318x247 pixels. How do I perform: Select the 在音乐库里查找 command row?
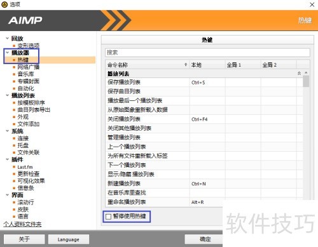pyautogui.click(x=204, y=192)
